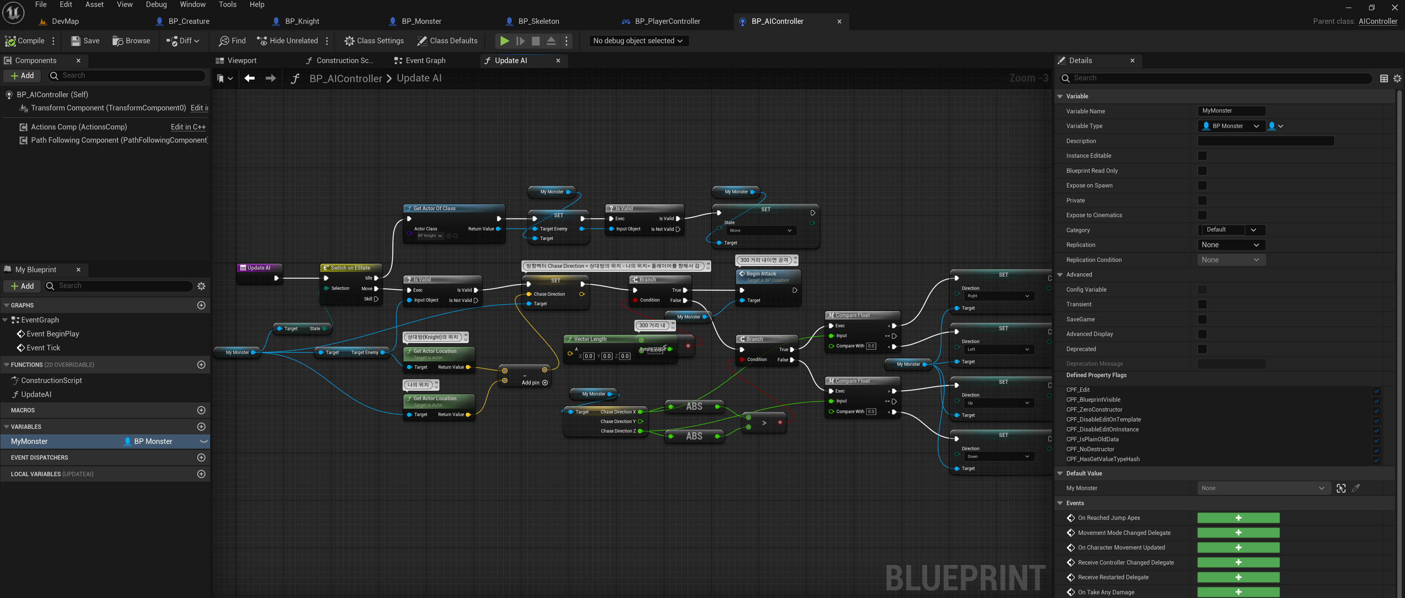Add new variable with plus icon
1405x598 pixels.
(x=201, y=427)
